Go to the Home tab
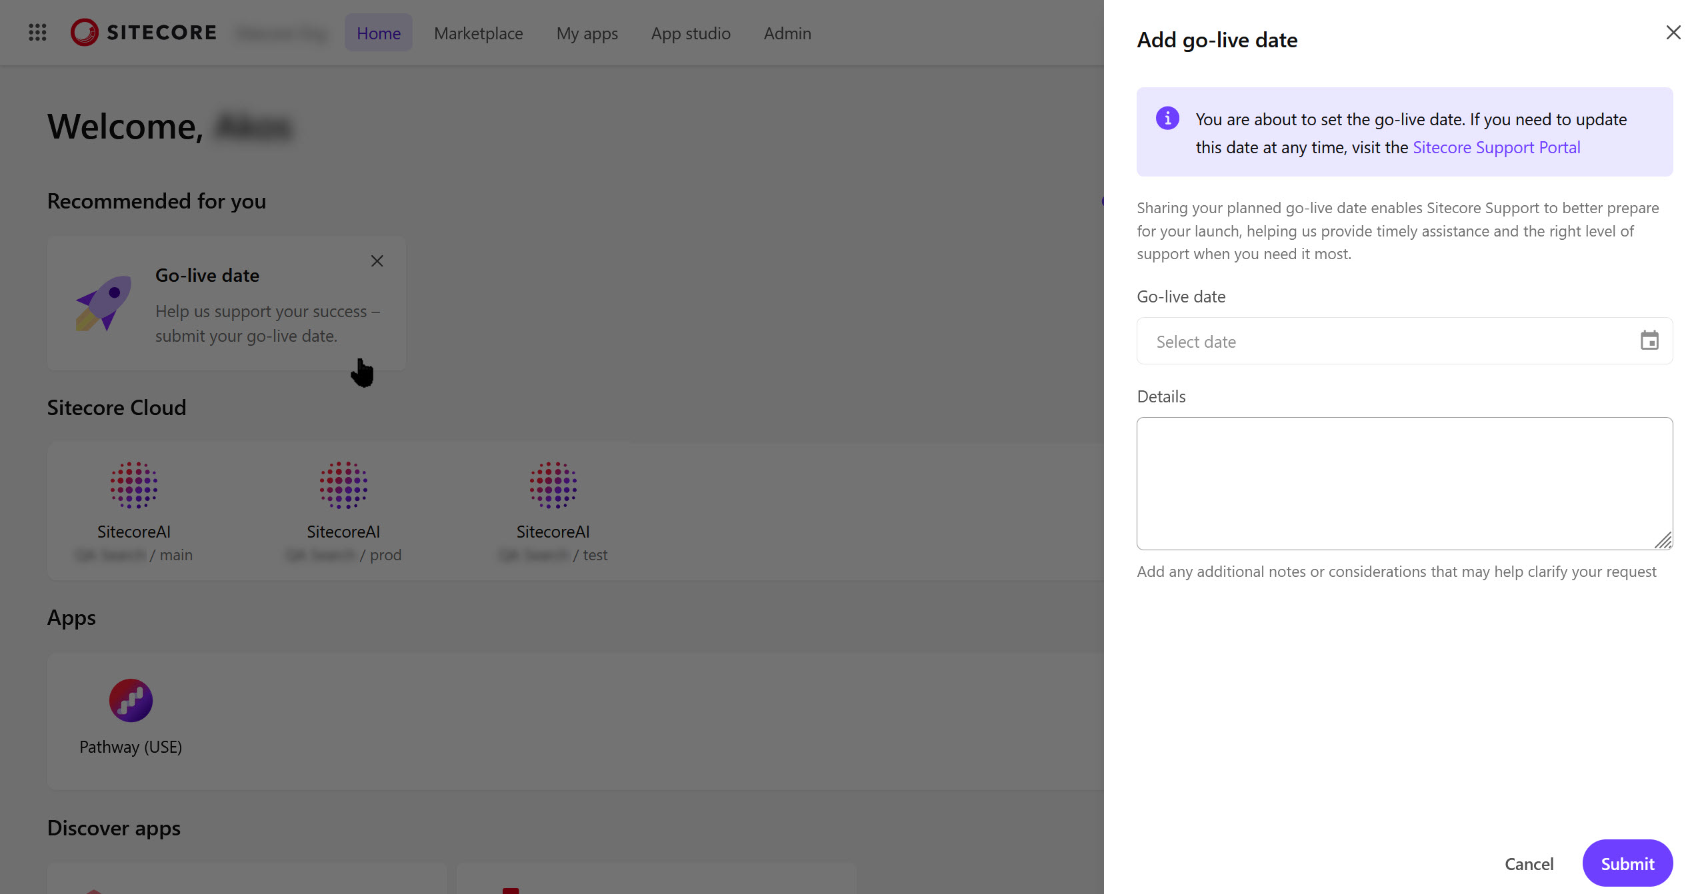The width and height of the screenshot is (1706, 894). point(379,33)
